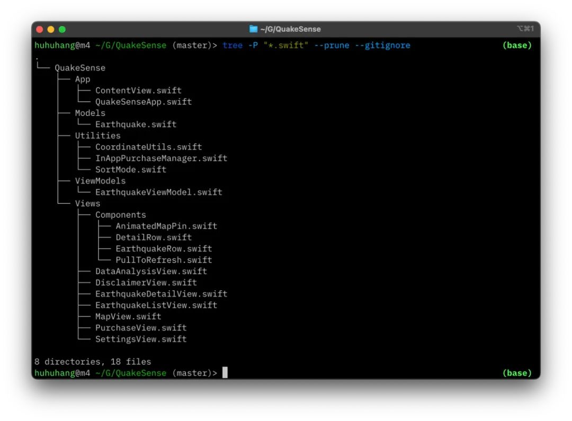Click the folder icon in title bar
This screenshot has height=421, width=572.
click(253, 29)
